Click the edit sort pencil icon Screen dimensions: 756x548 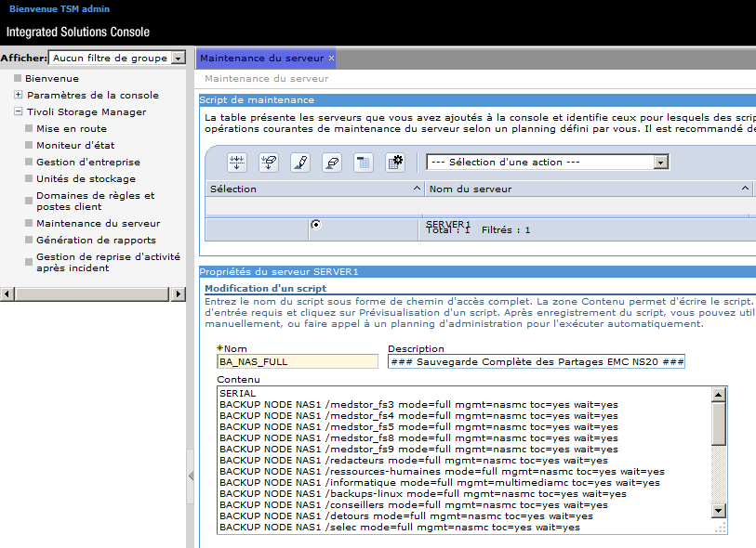click(x=300, y=163)
